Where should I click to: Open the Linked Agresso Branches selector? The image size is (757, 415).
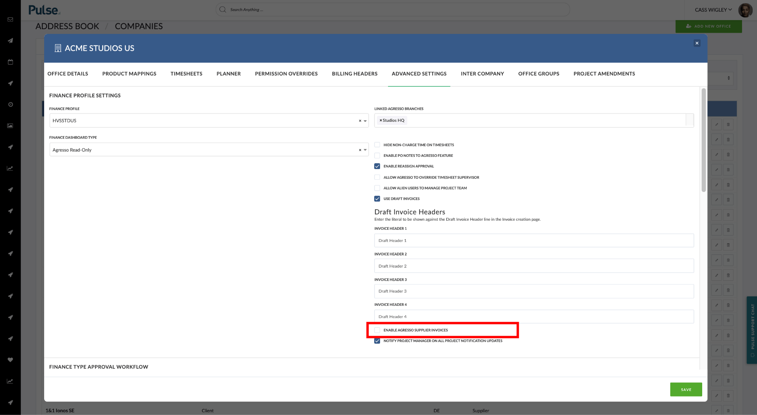coord(534,121)
